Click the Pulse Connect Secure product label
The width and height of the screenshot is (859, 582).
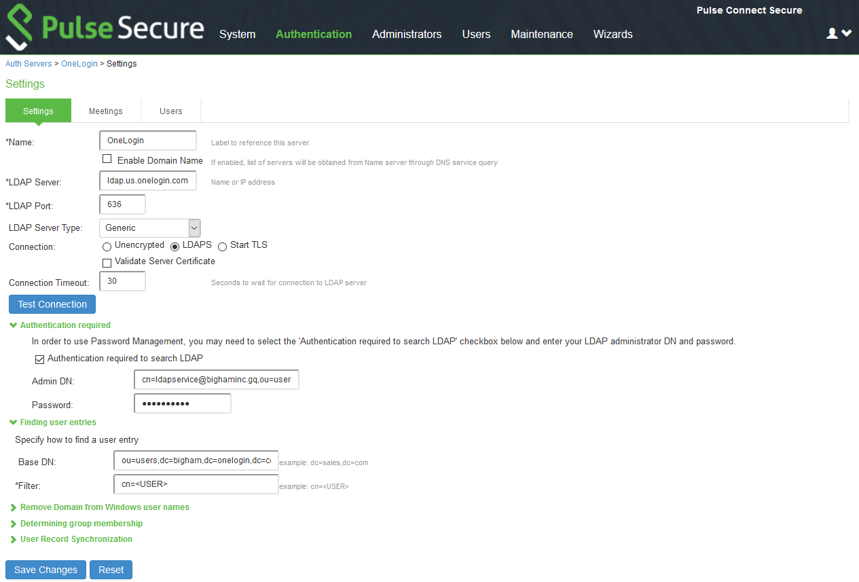750,10
